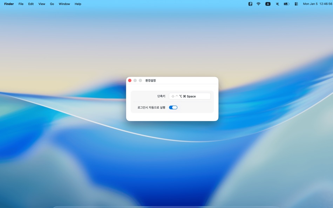Click the 단축키 label
This screenshot has height=208, width=333.
161,96
